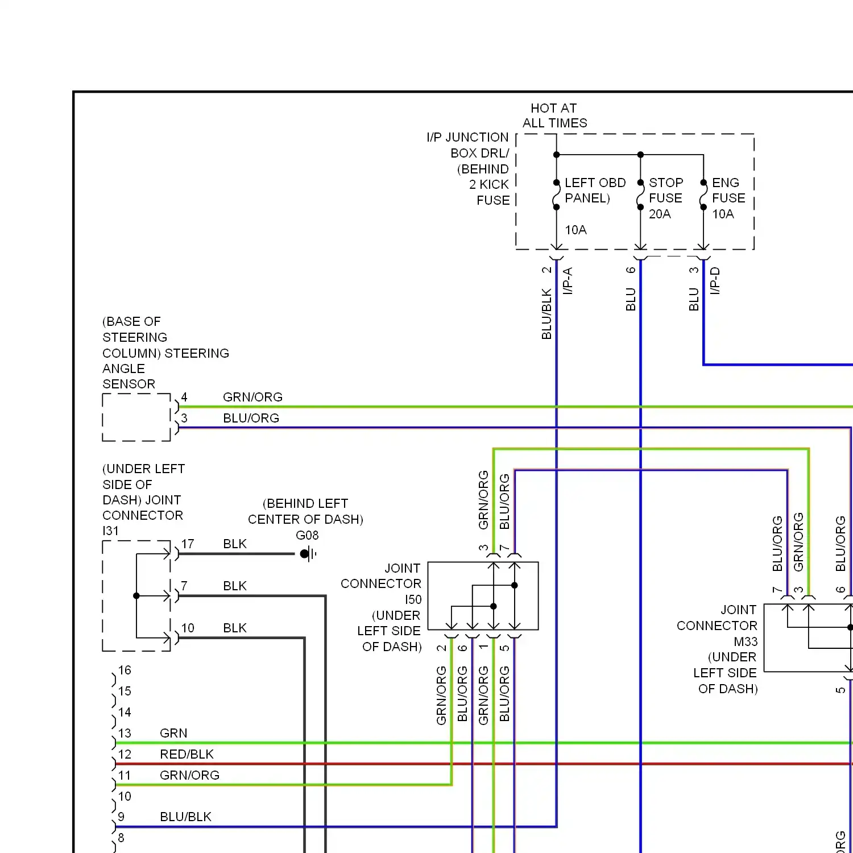The width and height of the screenshot is (853, 853).
Task: Select the "STOP FUSE 20A" label
Action: click(x=666, y=198)
